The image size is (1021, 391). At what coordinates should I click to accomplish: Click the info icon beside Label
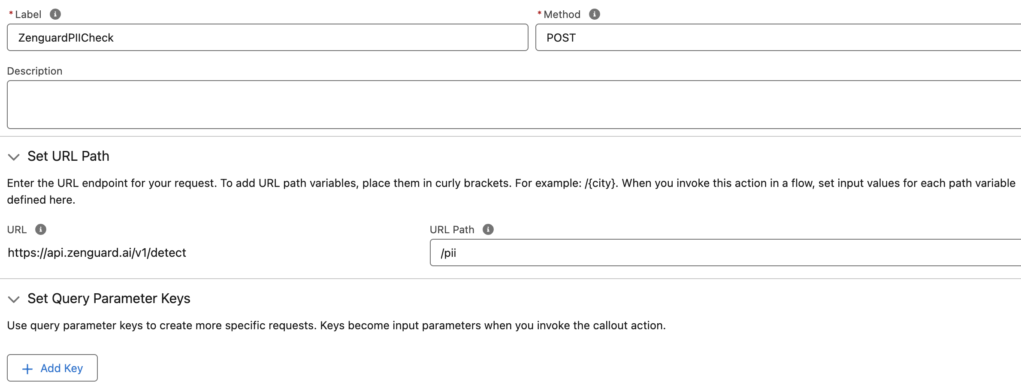[55, 14]
